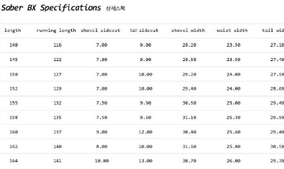Click the Saber BX Specifications heading
Image resolution: width=284 pixels, height=169 pixels.
coord(51,8)
